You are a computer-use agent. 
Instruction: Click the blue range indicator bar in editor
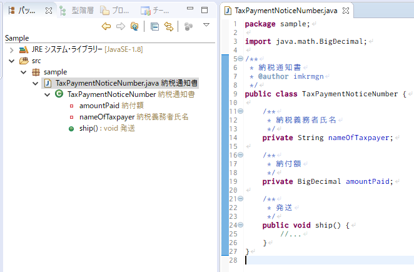click(x=225, y=154)
